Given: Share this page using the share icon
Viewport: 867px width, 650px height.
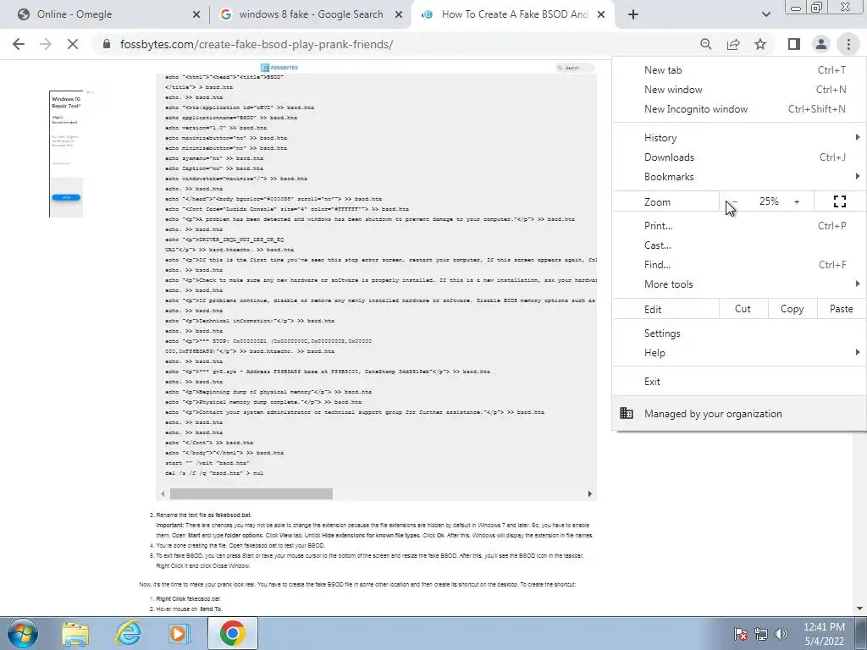Looking at the screenshot, I should 733,44.
